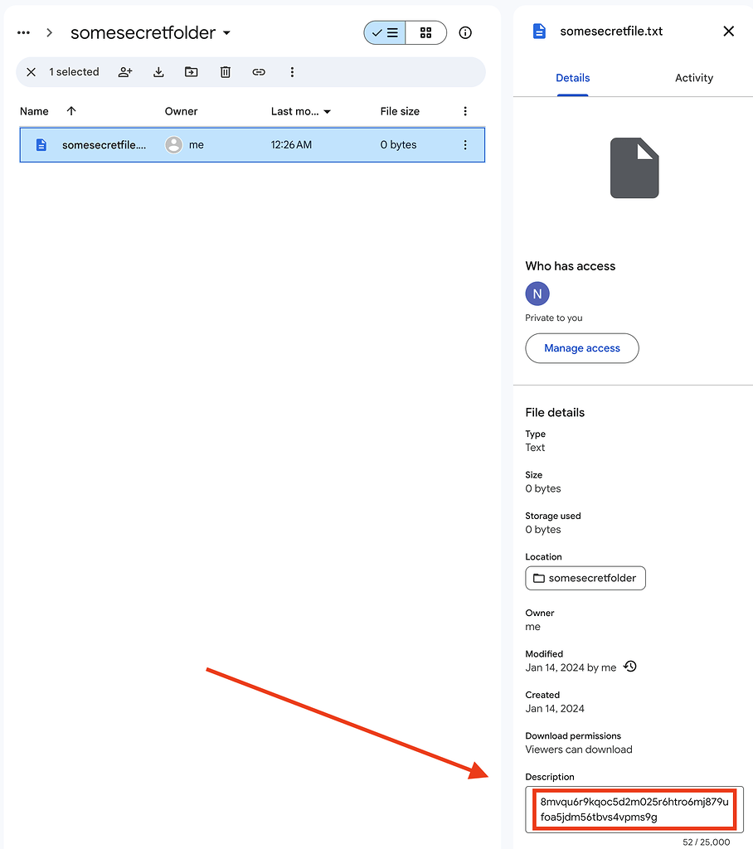Viewport: 753px width, 849px height.
Task: Click the share person-add icon in toolbar
Action: (125, 72)
